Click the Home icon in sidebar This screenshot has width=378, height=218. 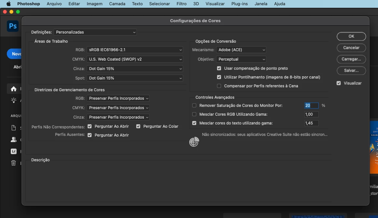click(x=13, y=89)
